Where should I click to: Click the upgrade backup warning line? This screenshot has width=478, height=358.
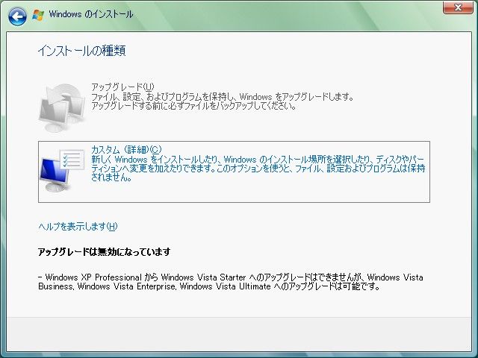(193, 106)
